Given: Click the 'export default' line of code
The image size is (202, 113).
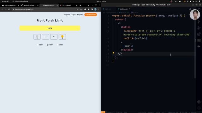Looking at the screenshot, I should pyautogui.click(x=148, y=16).
